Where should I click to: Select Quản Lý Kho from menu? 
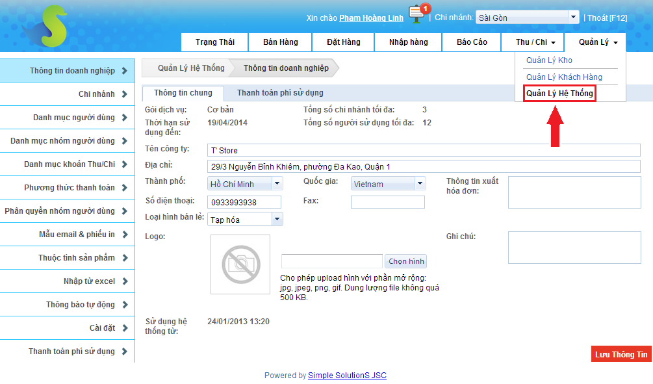(549, 60)
